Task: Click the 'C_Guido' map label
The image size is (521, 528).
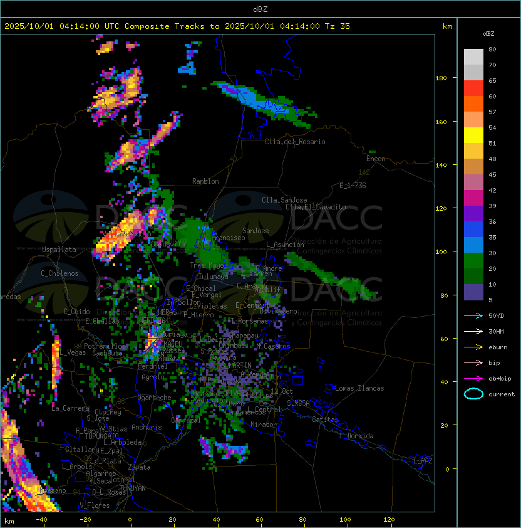Action: [76, 312]
